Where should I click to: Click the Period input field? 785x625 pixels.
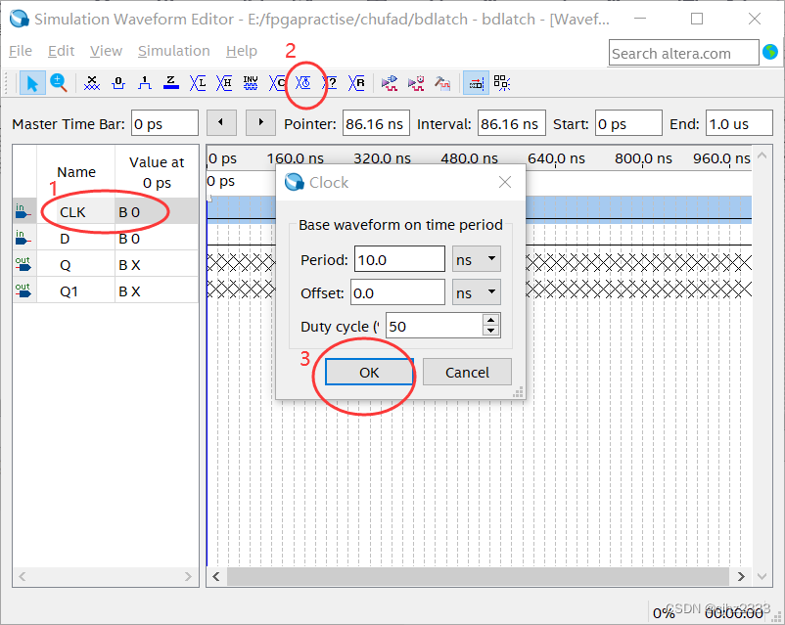coord(399,259)
